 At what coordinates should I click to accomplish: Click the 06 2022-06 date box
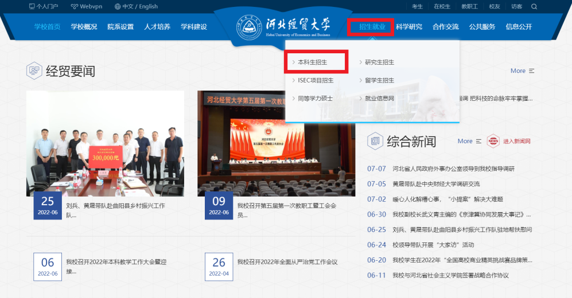(48, 266)
